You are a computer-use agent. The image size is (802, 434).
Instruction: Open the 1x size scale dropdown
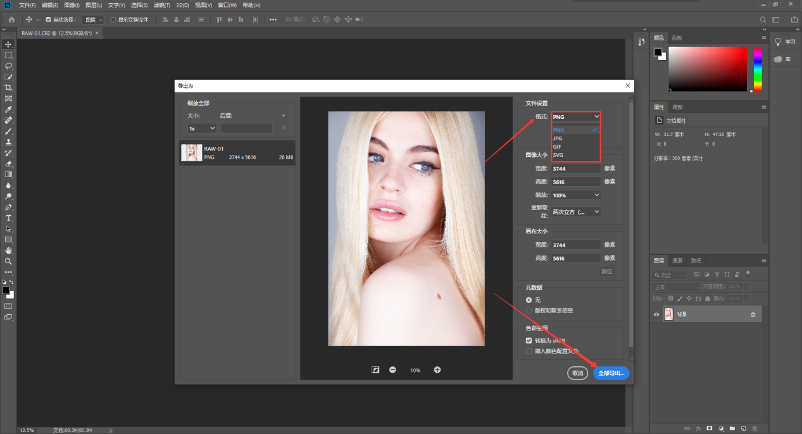click(x=202, y=128)
